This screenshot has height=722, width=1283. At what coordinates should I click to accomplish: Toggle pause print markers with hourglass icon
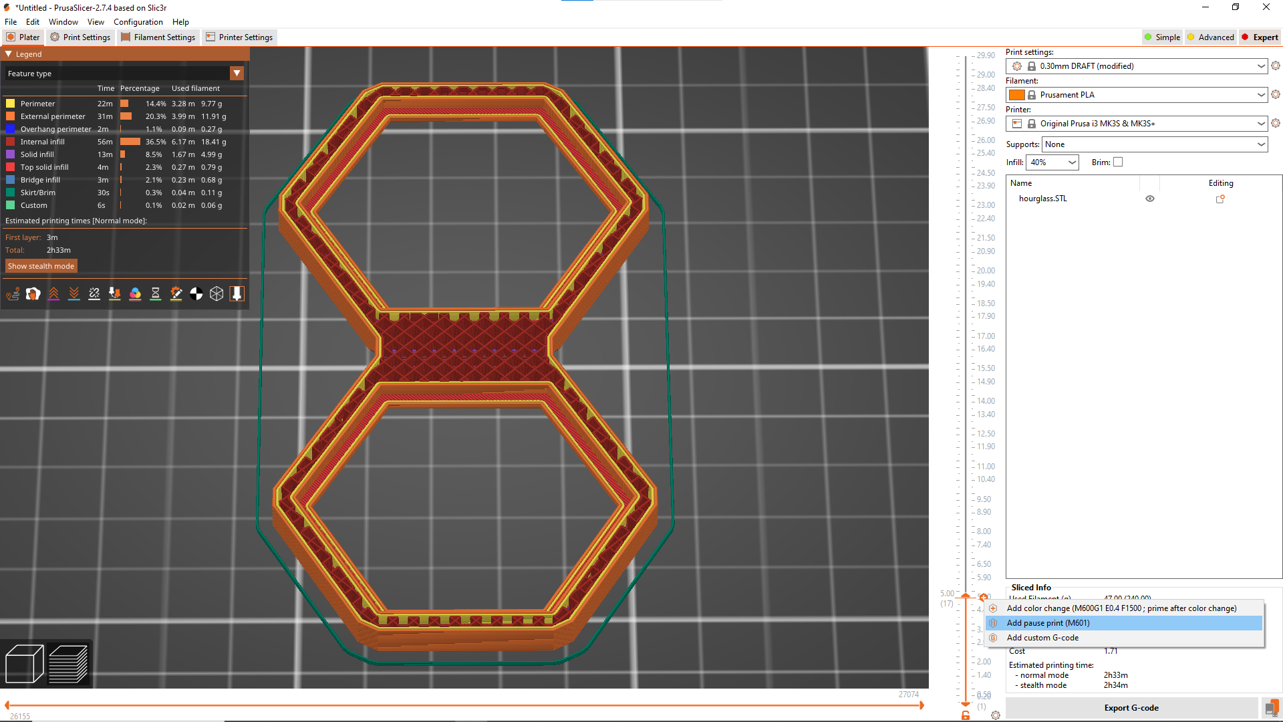(156, 293)
